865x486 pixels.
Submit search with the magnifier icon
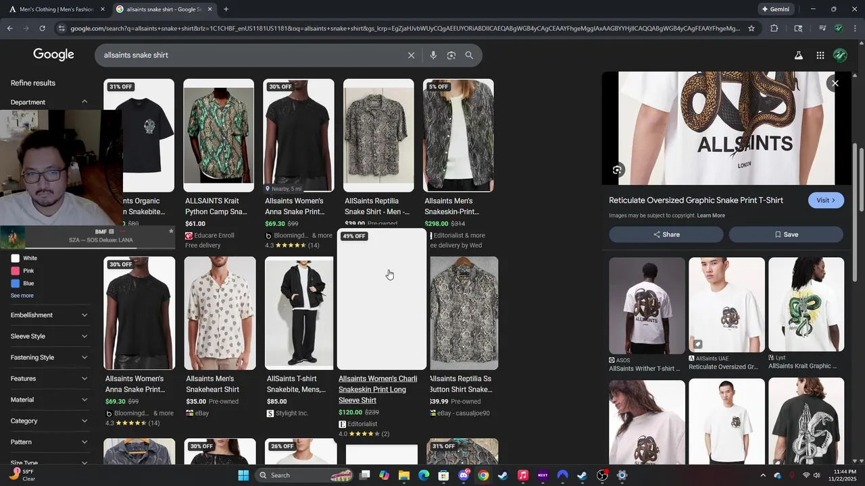[469, 55]
